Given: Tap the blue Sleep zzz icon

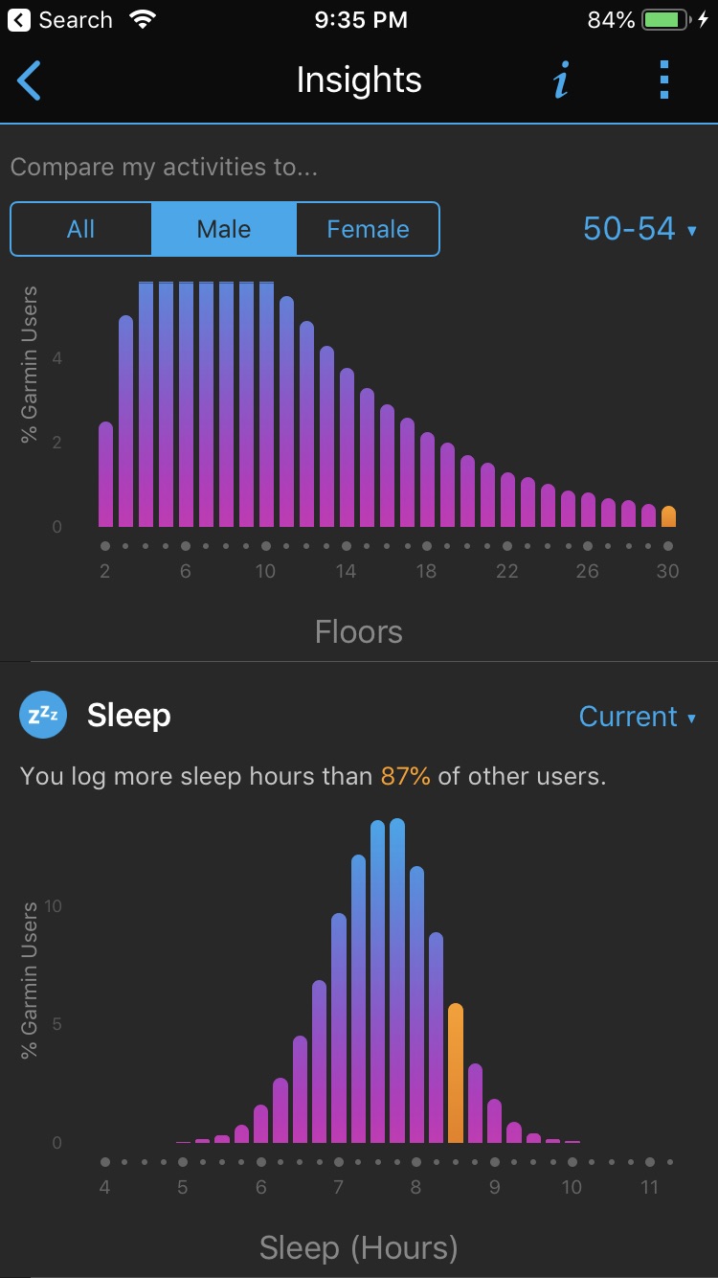Looking at the screenshot, I should (43, 716).
